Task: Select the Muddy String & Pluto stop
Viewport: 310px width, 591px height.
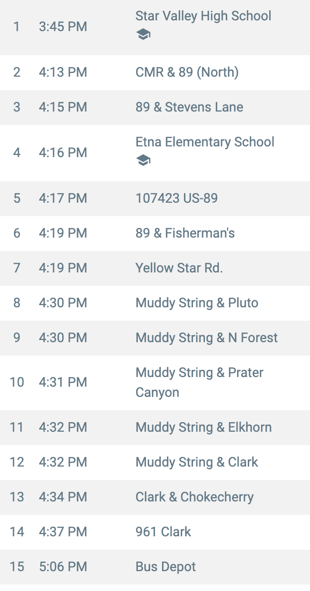Action: [x=155, y=303]
